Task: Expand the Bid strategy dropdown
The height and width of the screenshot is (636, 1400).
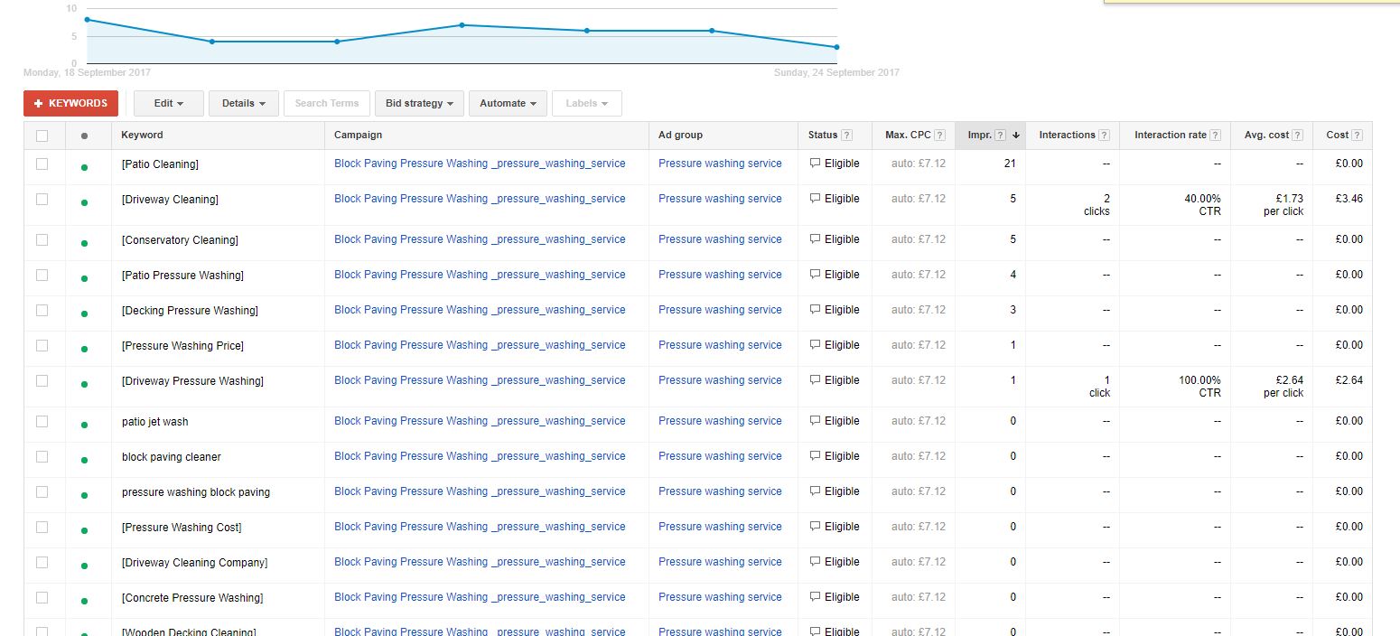Action: coord(419,103)
